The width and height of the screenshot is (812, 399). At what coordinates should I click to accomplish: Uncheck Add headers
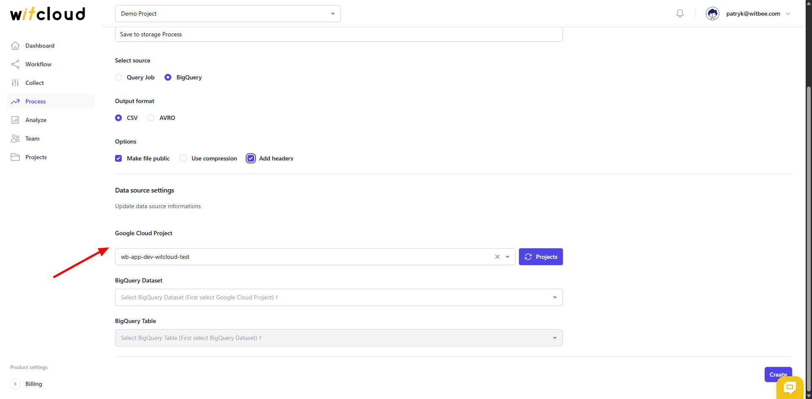coord(250,158)
